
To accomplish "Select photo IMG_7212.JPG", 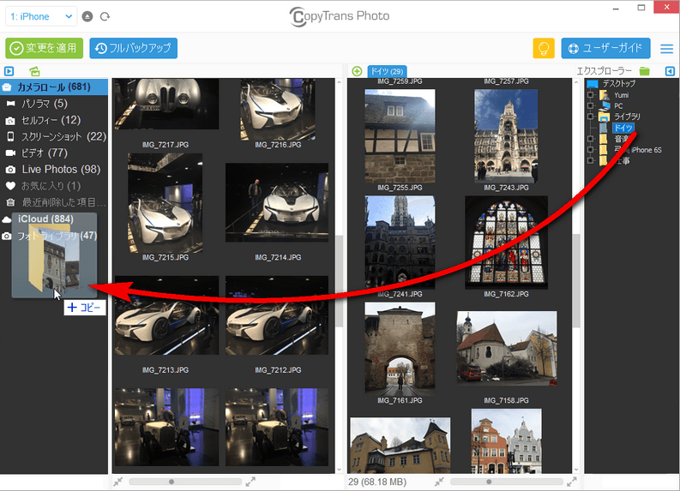I will (x=277, y=315).
